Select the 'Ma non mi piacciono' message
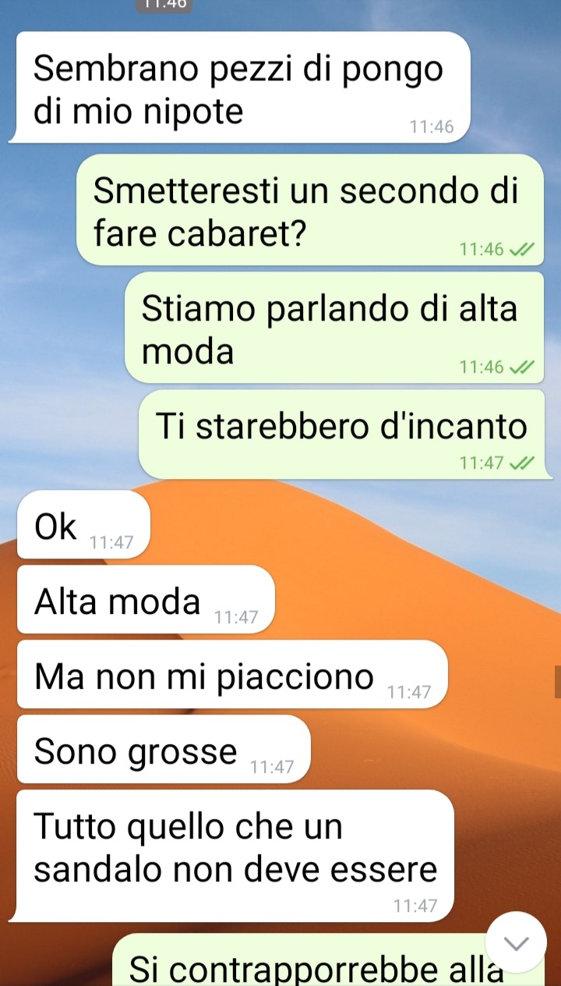This screenshot has width=561, height=986. (232, 674)
